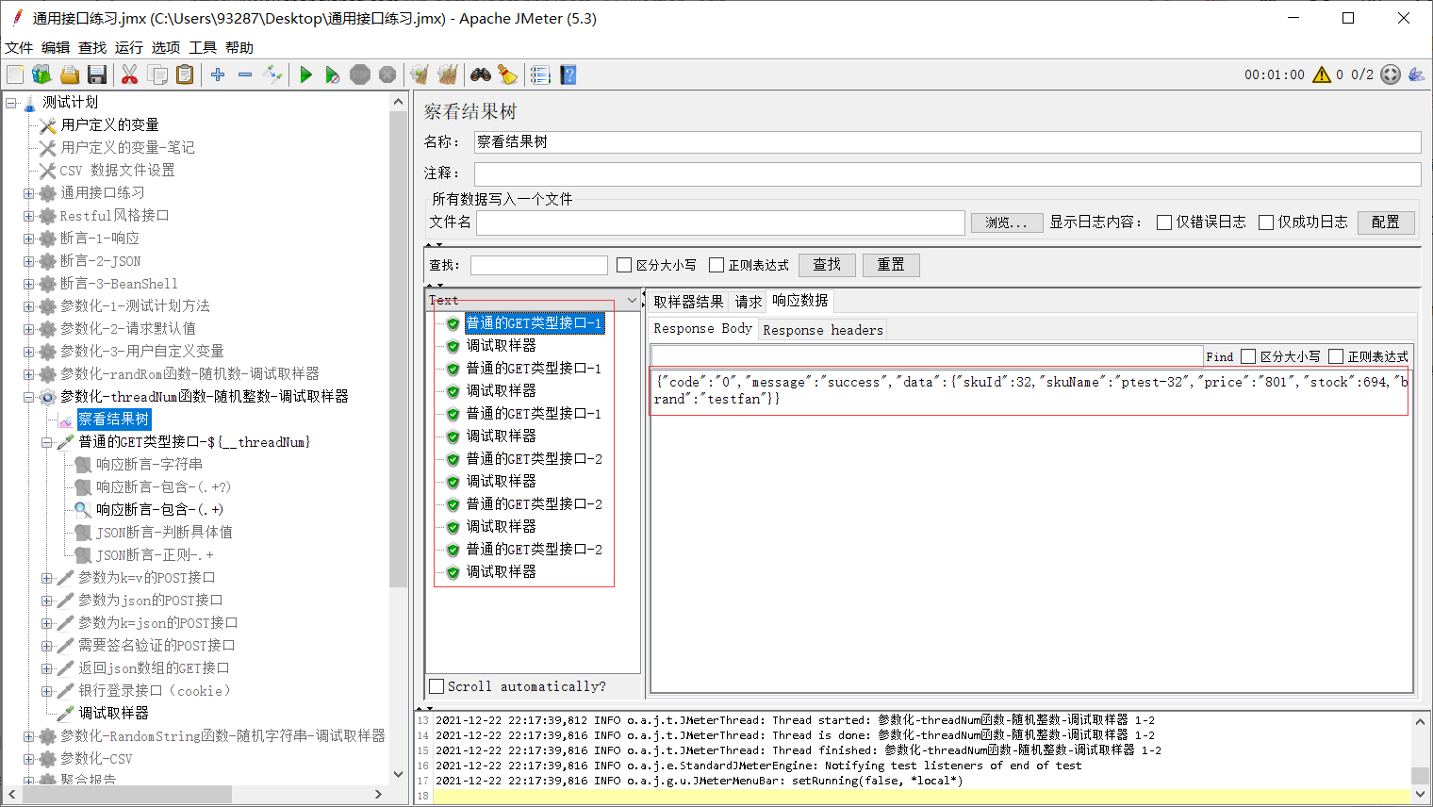The image size is (1433, 807).
Task: Expand the 通用接口练习 thread group
Action: (x=28, y=193)
